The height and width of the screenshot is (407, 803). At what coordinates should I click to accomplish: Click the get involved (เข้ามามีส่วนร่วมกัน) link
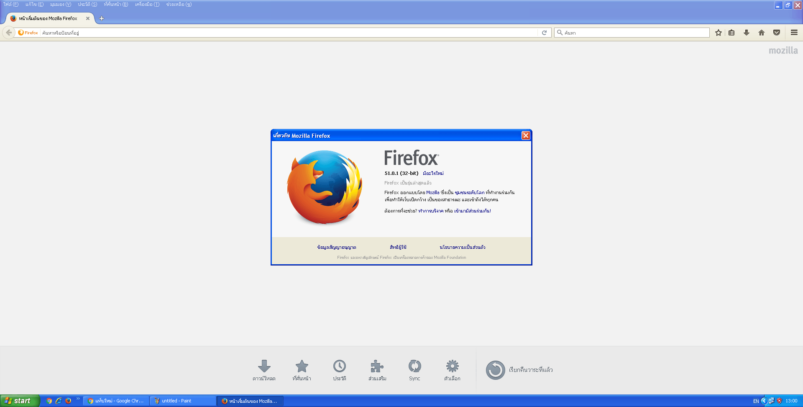click(473, 211)
